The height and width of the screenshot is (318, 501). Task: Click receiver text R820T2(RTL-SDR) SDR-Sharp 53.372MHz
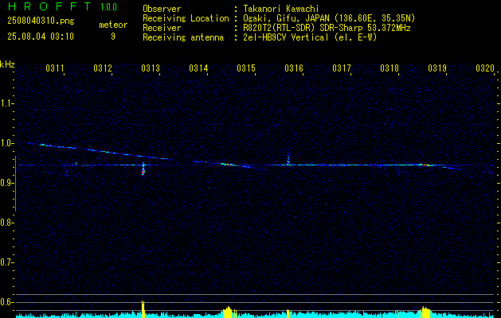327,28
